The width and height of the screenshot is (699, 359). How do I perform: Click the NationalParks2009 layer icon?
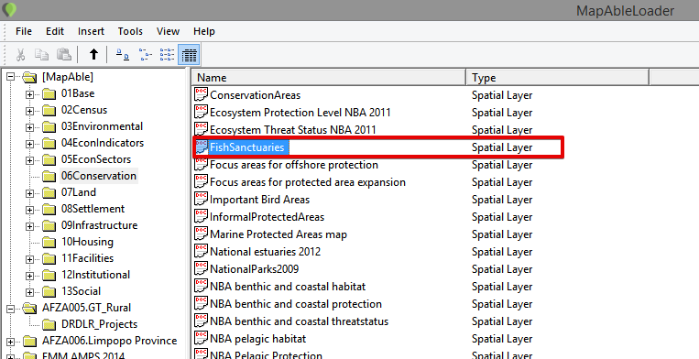(x=201, y=268)
